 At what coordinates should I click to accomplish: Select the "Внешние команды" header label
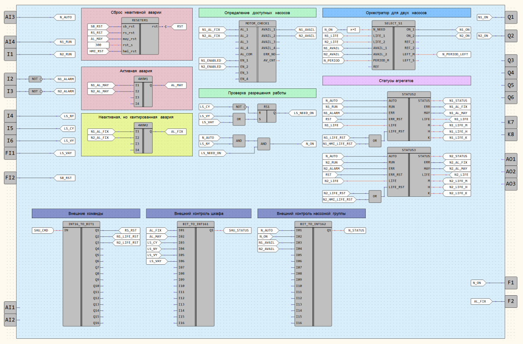(86, 213)
